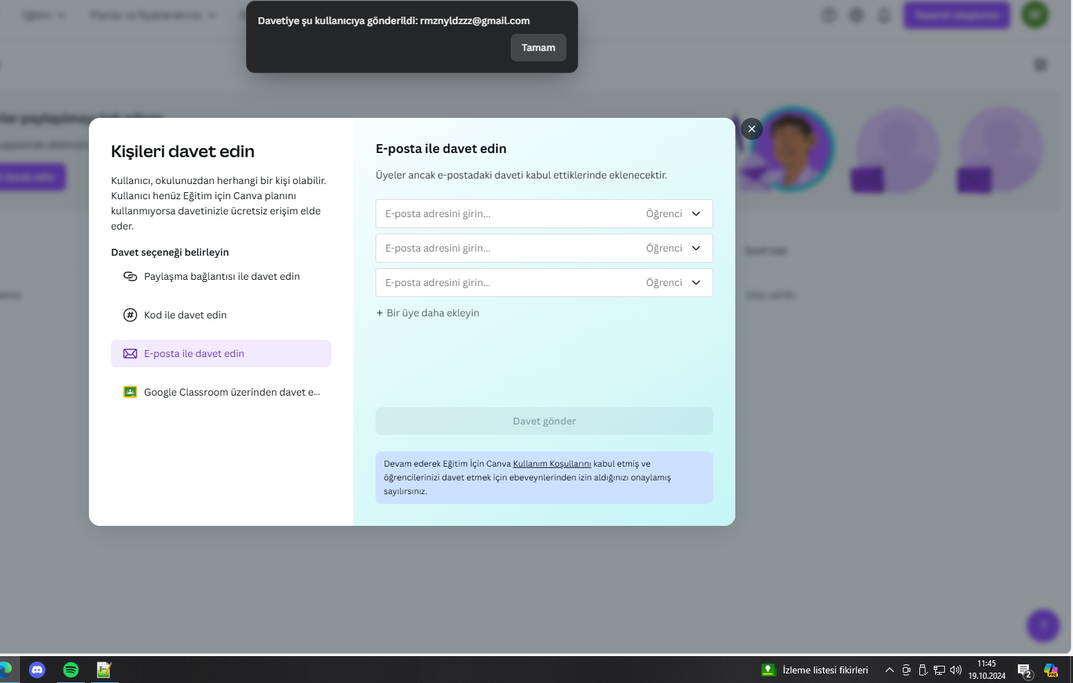Click the Google Classroom icon

tap(130, 392)
